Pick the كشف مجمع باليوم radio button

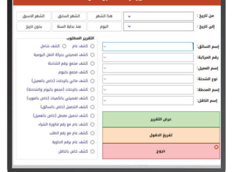(x=92, y=72)
